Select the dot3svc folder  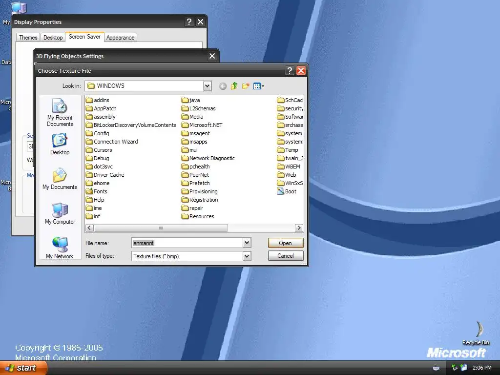(x=99, y=167)
